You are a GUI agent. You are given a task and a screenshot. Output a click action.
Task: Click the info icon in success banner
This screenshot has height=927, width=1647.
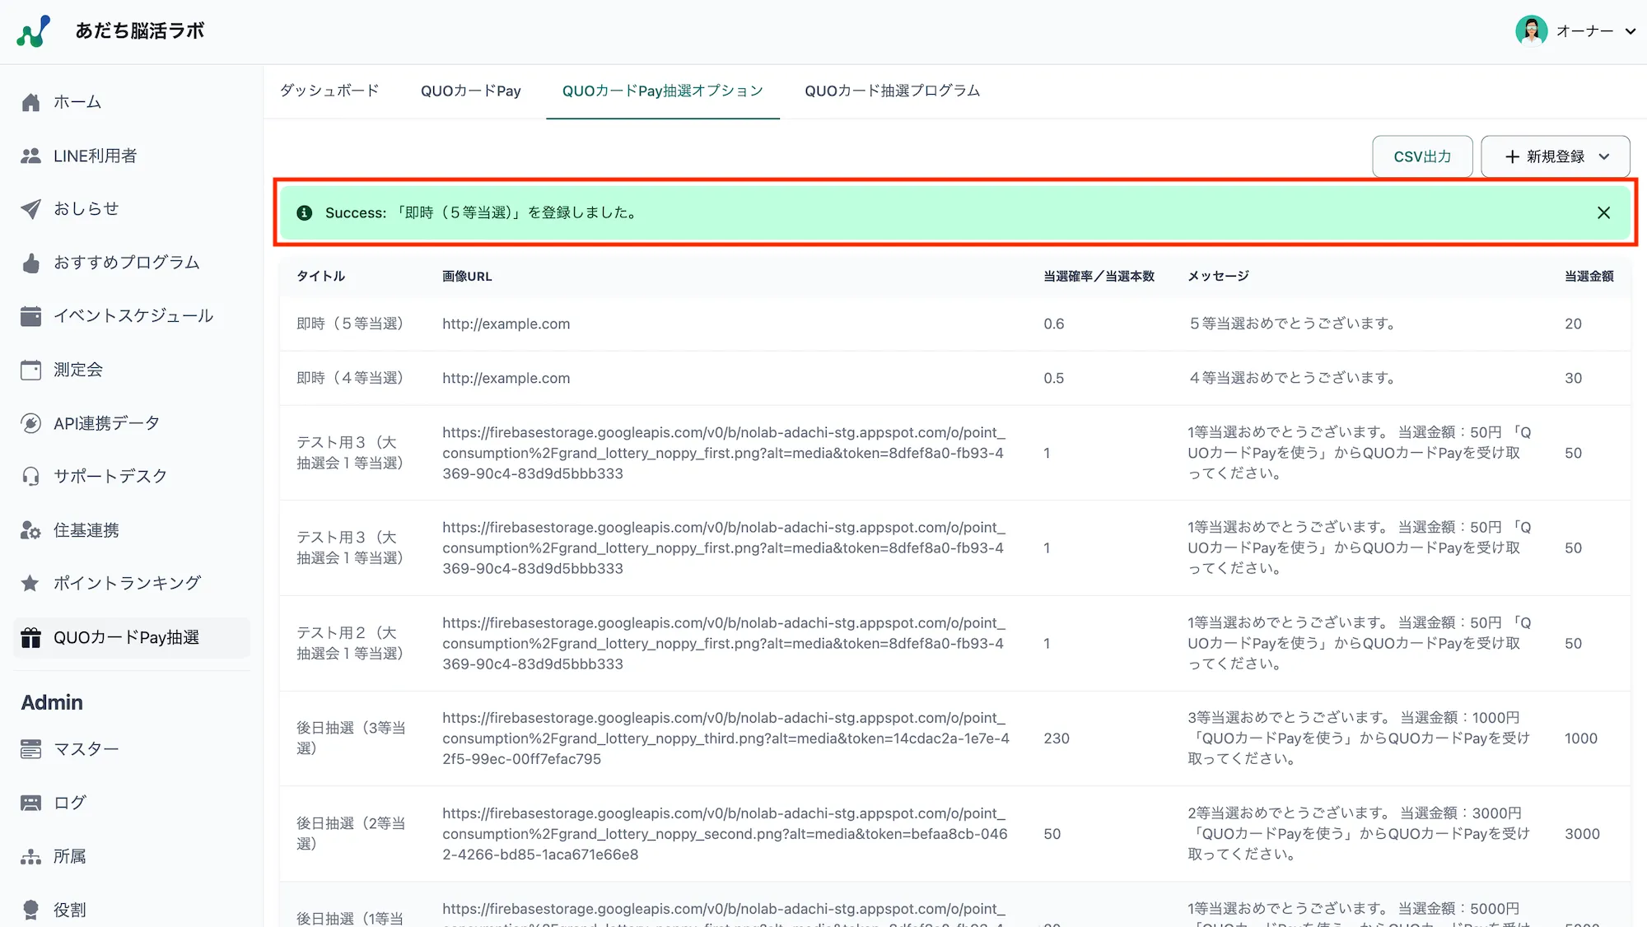pos(304,212)
